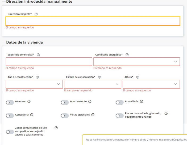Show help for Vistas especiales option

point(93,115)
